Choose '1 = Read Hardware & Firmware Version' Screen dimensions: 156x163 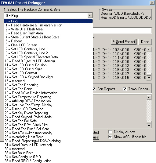click(x=48, y=25)
